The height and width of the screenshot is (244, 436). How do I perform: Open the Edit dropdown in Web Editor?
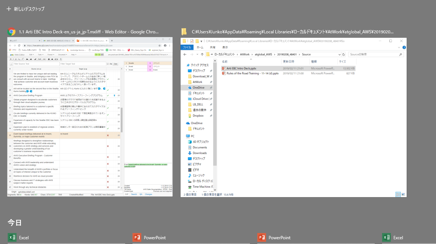pyautogui.click(x=32, y=54)
